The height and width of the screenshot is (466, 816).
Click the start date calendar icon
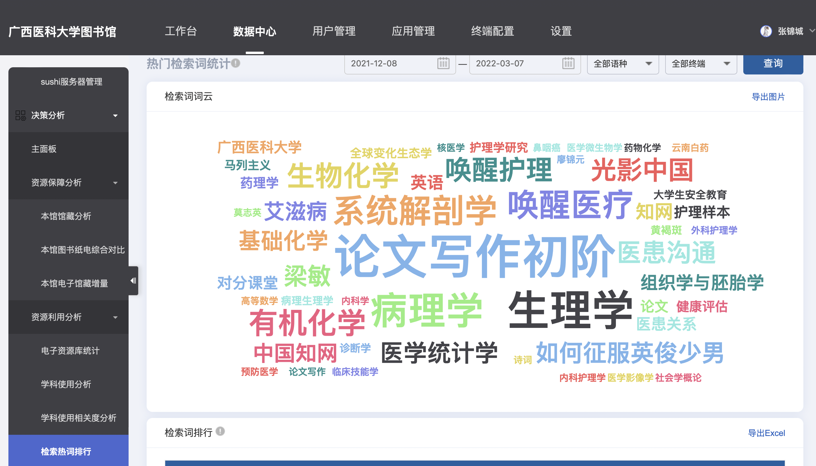[x=443, y=63]
